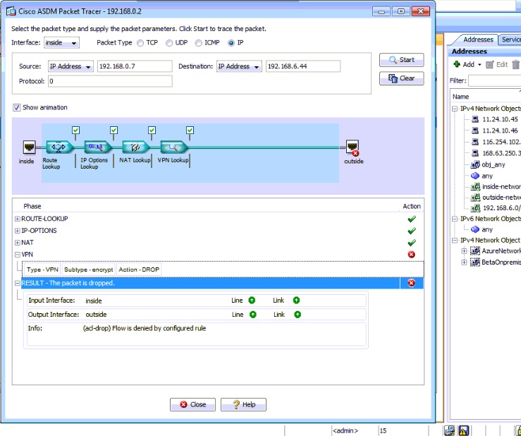Click the Help button
Screen dimensions: 521x436
pyautogui.click(x=243, y=404)
